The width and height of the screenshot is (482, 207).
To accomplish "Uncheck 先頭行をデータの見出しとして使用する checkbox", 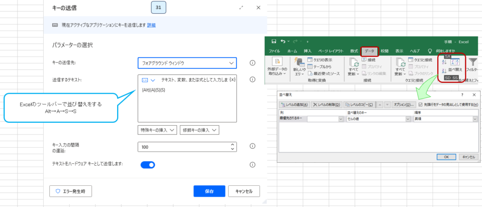I will click(421, 104).
